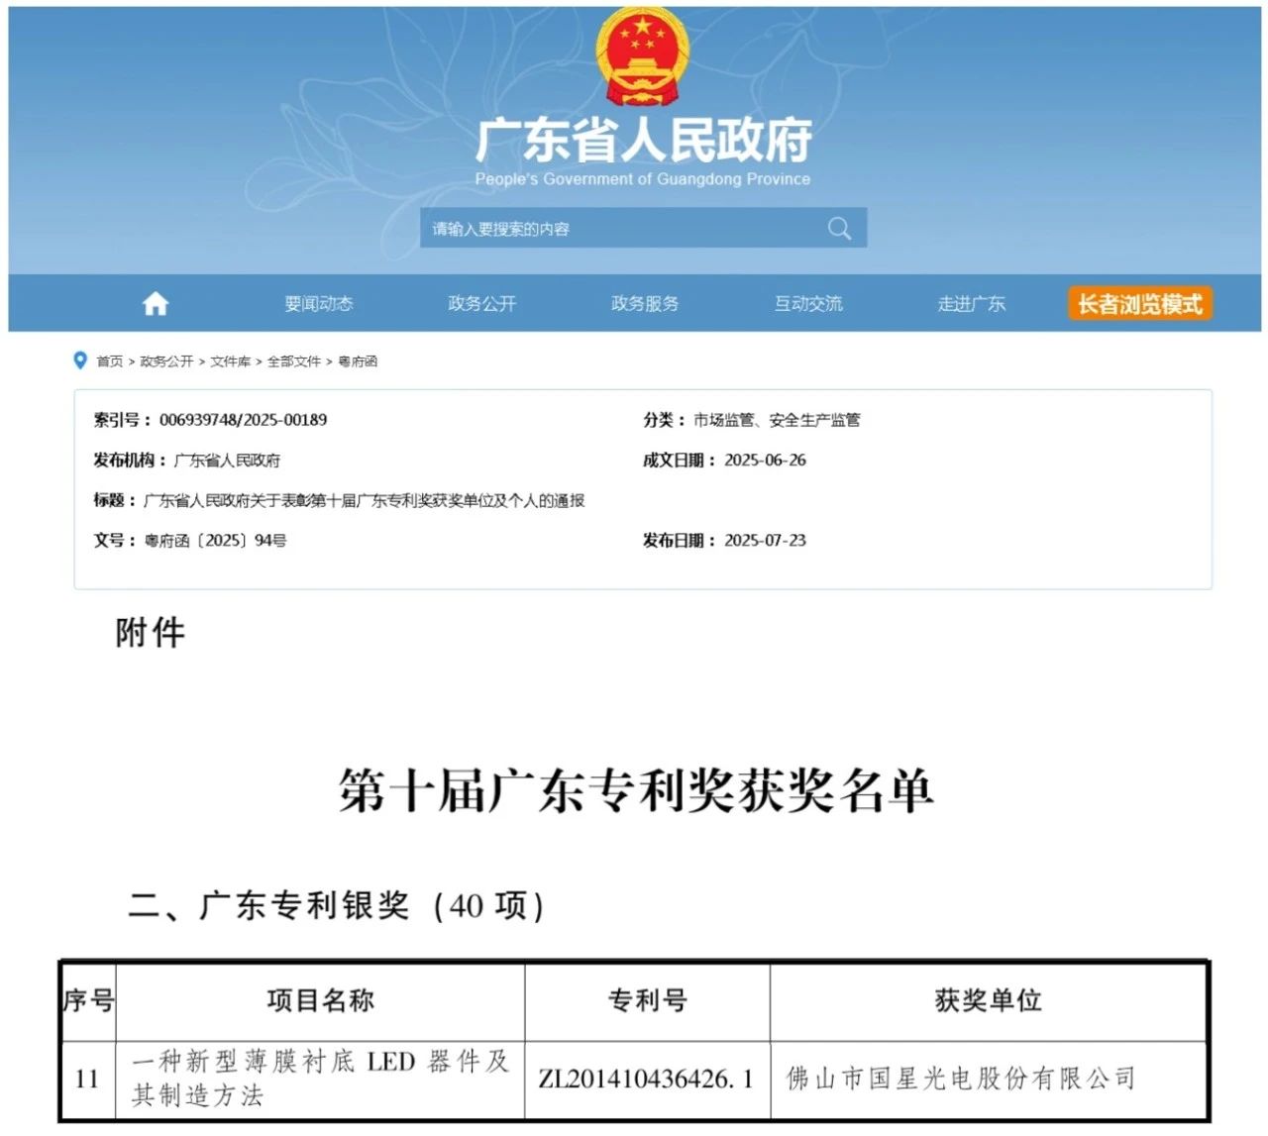1268x1136 pixels.
Task: Select the 走进广东 navigation item
Action: pyautogui.click(x=971, y=304)
